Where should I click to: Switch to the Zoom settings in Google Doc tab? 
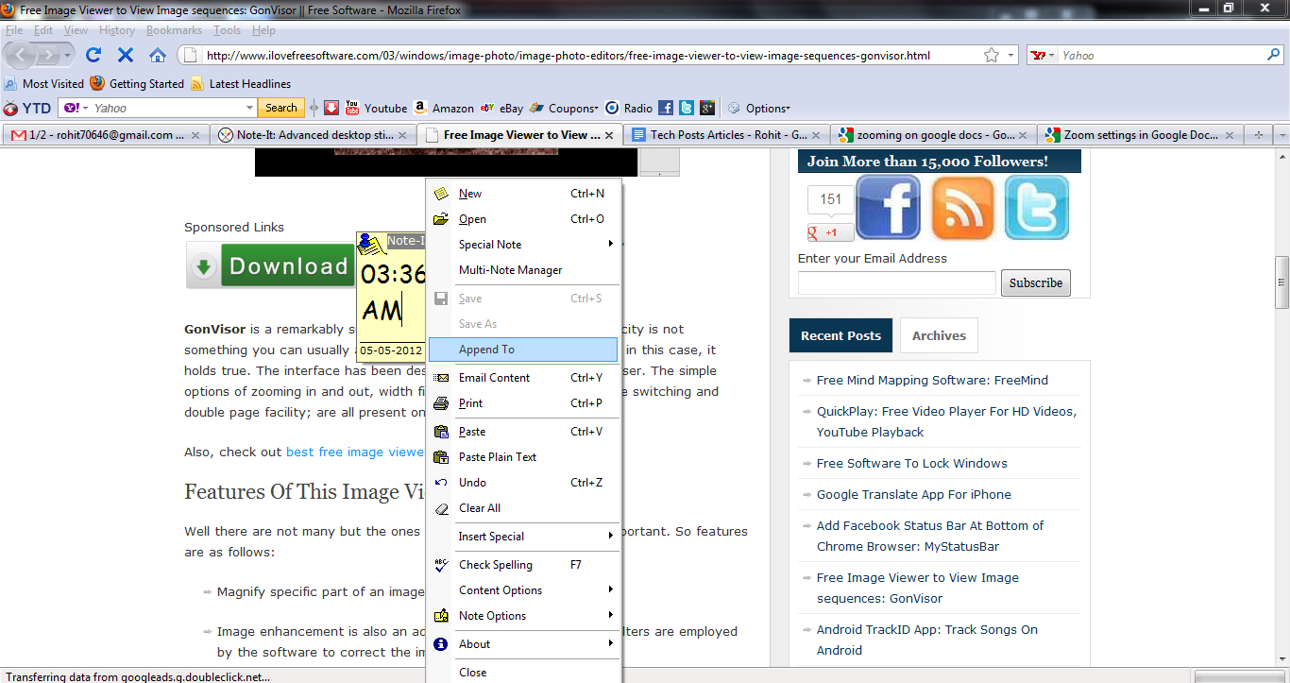pyautogui.click(x=1141, y=135)
